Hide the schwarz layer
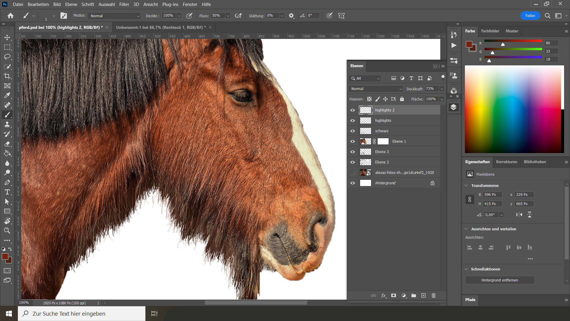Image resolution: width=570 pixels, height=321 pixels. (x=352, y=131)
